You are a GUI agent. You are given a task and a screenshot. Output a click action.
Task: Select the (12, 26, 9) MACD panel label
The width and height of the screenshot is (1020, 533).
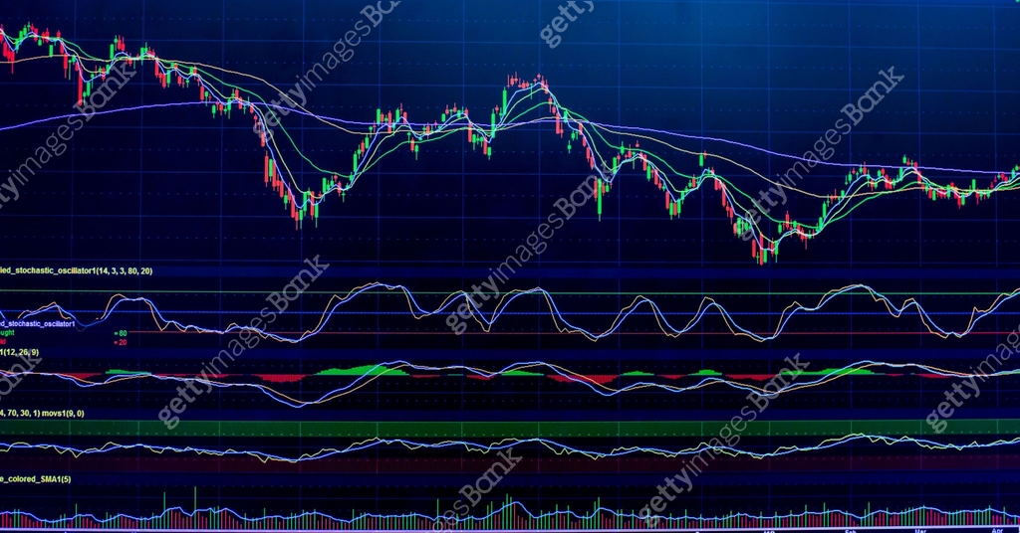tap(20, 353)
